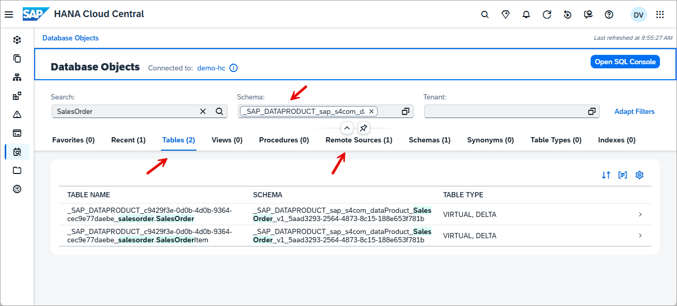
Task: Switch to Procedures (0) tab
Action: (x=284, y=140)
